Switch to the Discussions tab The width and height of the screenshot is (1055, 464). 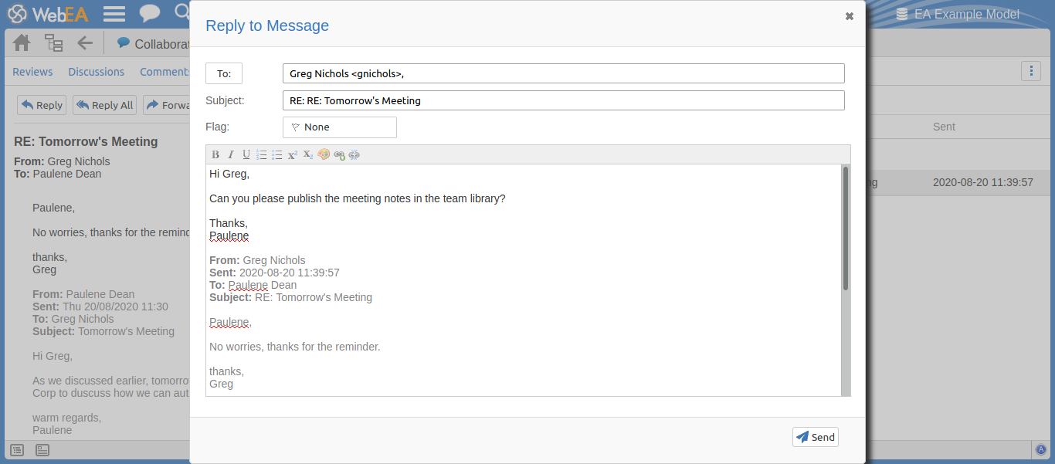coord(96,72)
